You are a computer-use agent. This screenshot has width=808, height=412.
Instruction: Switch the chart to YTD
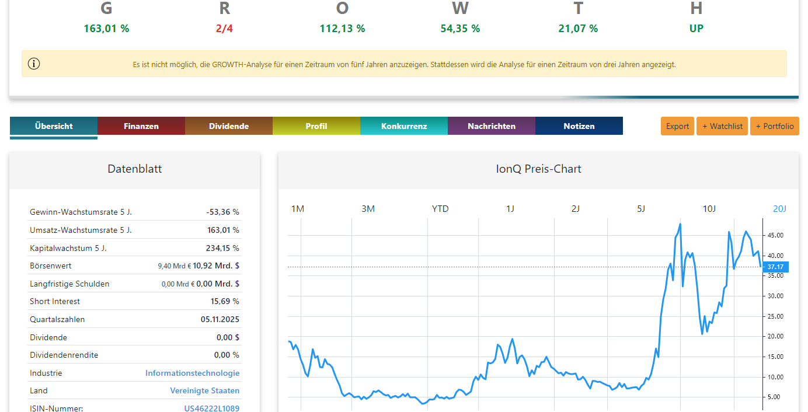click(440, 208)
